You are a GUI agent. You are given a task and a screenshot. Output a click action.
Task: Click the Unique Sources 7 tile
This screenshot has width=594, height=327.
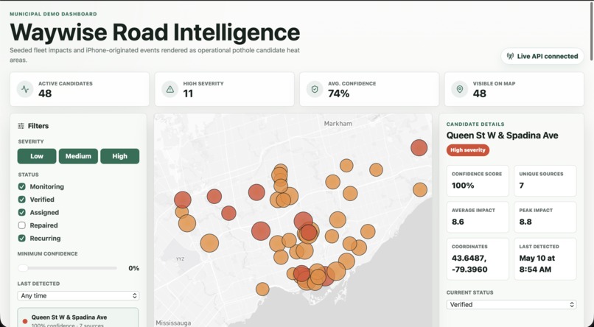pyautogui.click(x=545, y=180)
